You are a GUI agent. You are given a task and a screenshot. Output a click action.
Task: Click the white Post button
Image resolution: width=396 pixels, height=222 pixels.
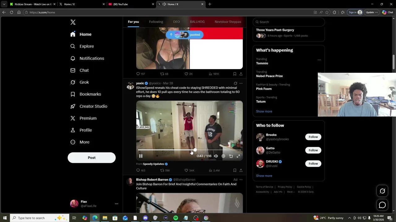pyautogui.click(x=92, y=158)
